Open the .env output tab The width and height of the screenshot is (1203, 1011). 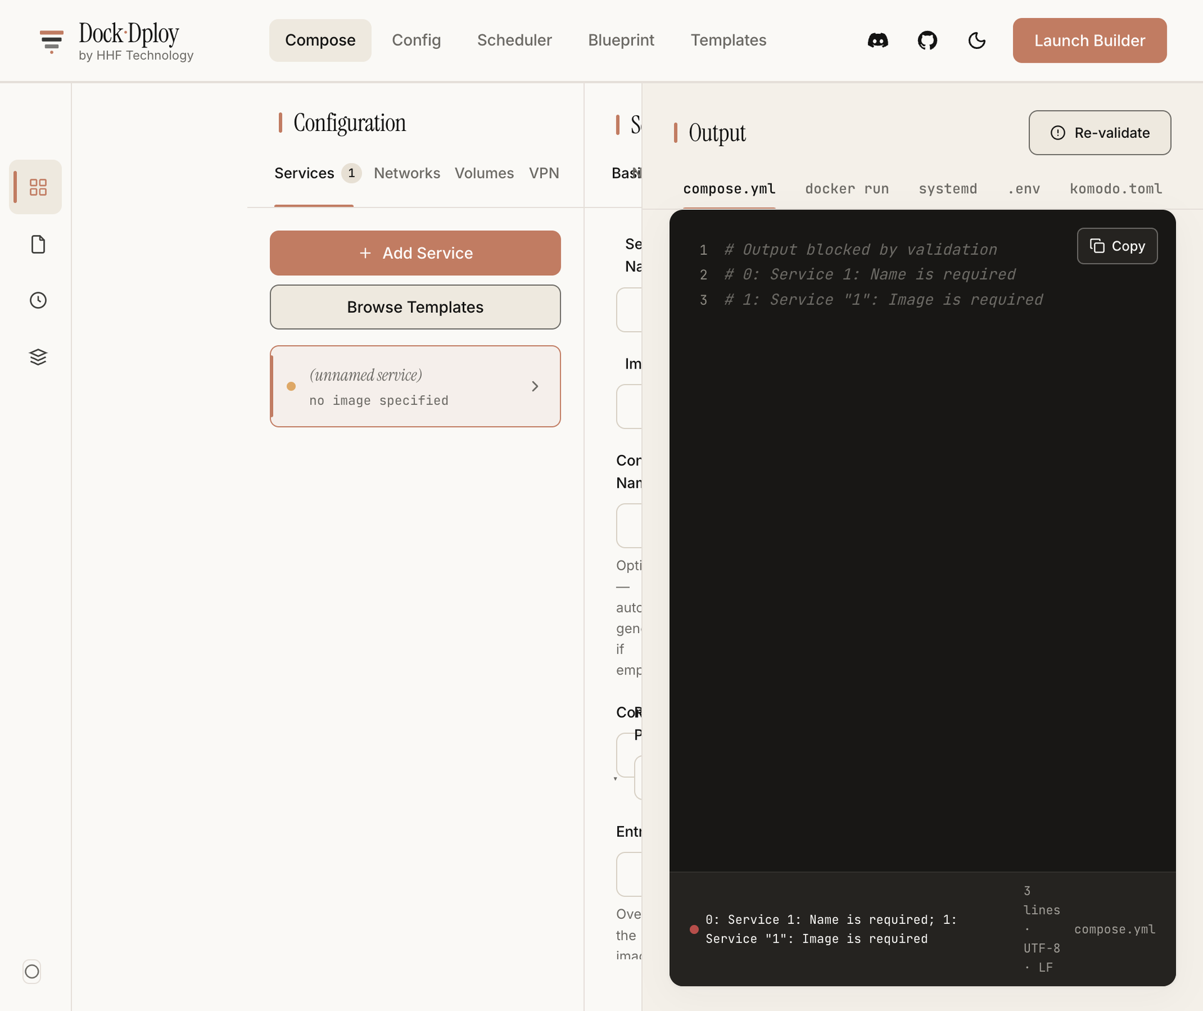[1024, 189]
